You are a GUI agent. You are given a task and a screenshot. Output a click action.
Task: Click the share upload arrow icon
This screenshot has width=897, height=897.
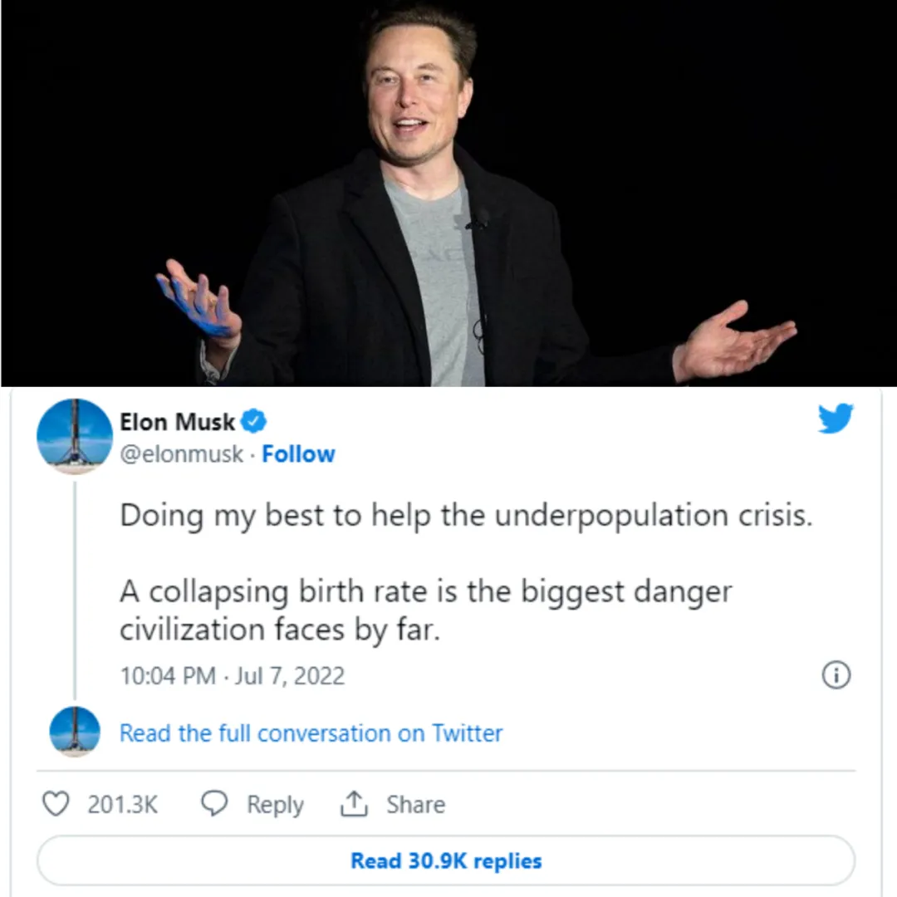point(354,804)
